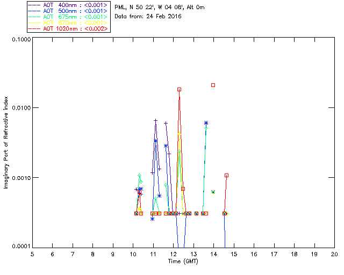Click the 0.0100 y-axis tick label
The width and height of the screenshot is (344, 275).
point(21,108)
